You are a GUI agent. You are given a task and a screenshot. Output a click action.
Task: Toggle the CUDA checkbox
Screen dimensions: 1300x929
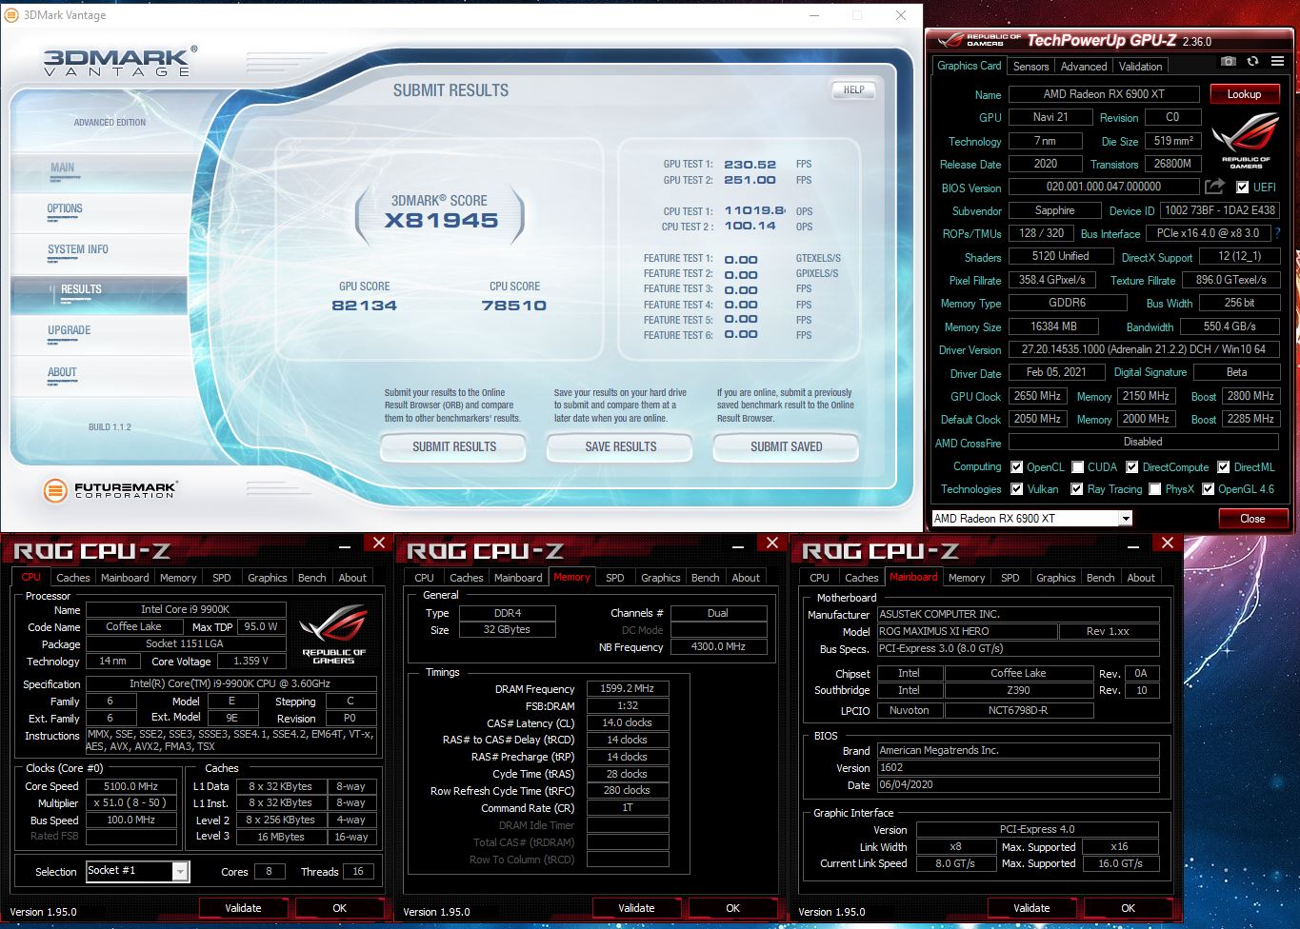[1077, 467]
